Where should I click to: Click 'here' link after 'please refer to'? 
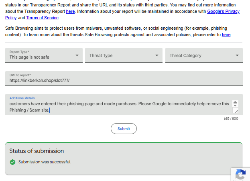click(226, 35)
